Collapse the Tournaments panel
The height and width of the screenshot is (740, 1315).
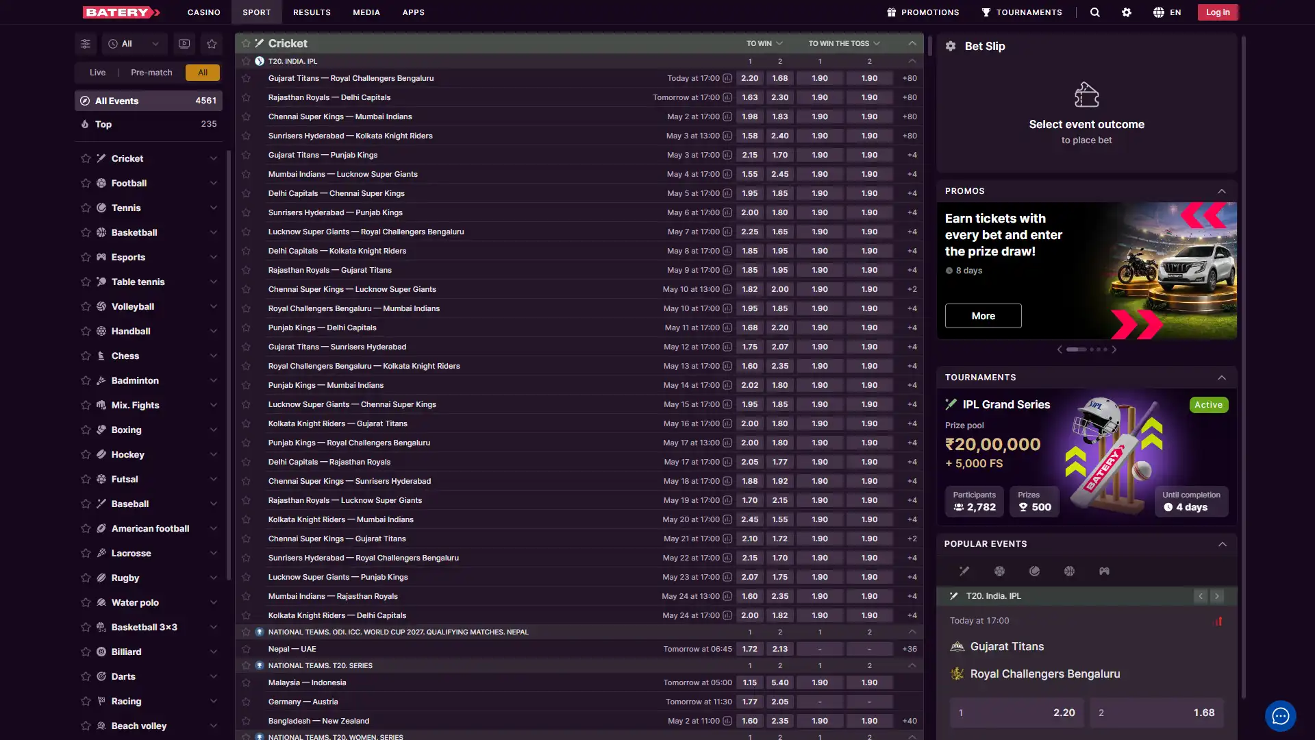(x=1222, y=378)
